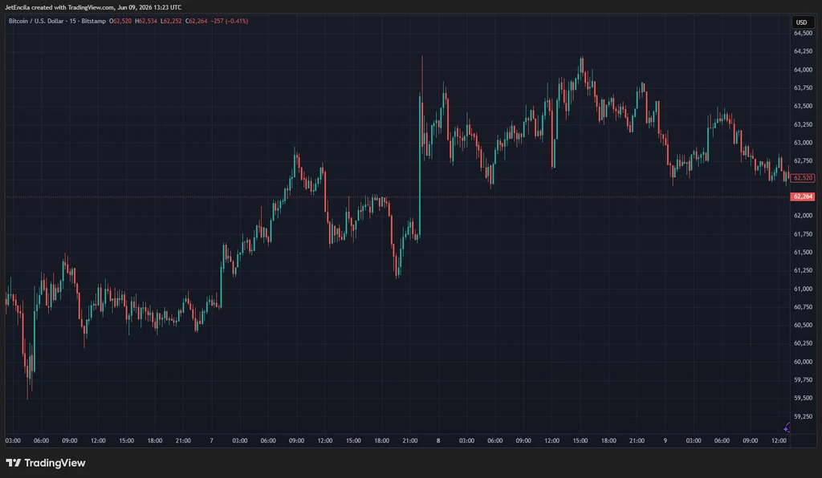Click the day 7 time axis marker

(212, 441)
